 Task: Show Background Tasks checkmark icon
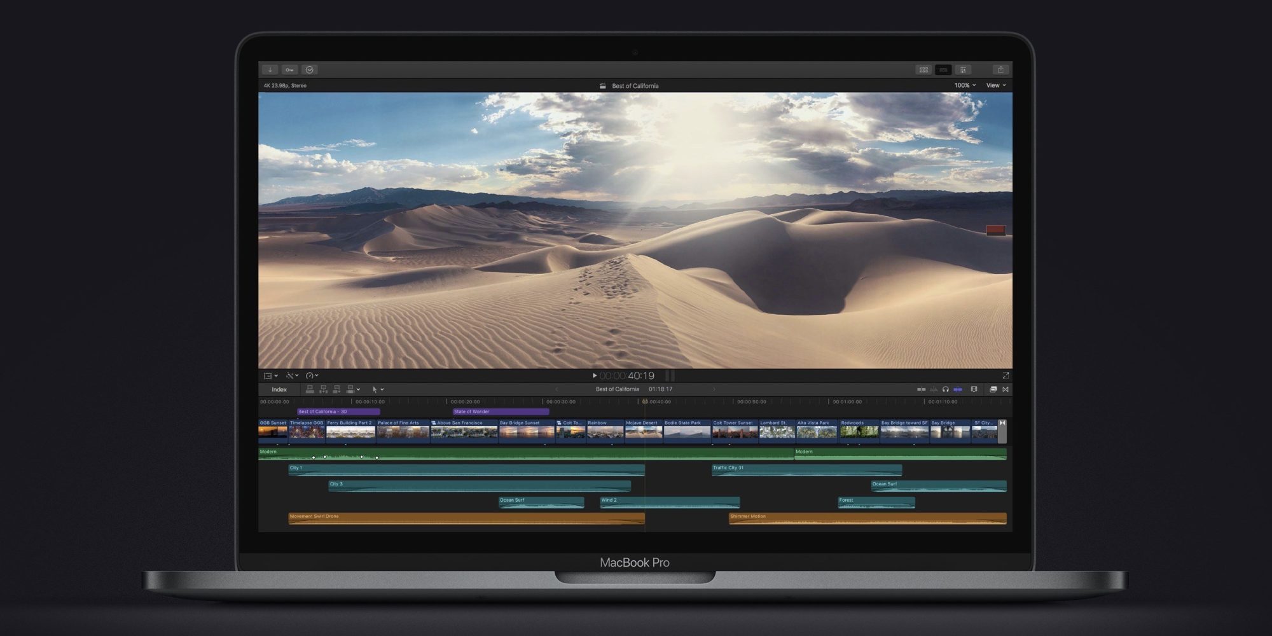pyautogui.click(x=310, y=70)
